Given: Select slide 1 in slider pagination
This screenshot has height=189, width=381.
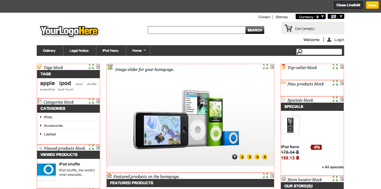Looking at the screenshot, I should pos(234,157).
